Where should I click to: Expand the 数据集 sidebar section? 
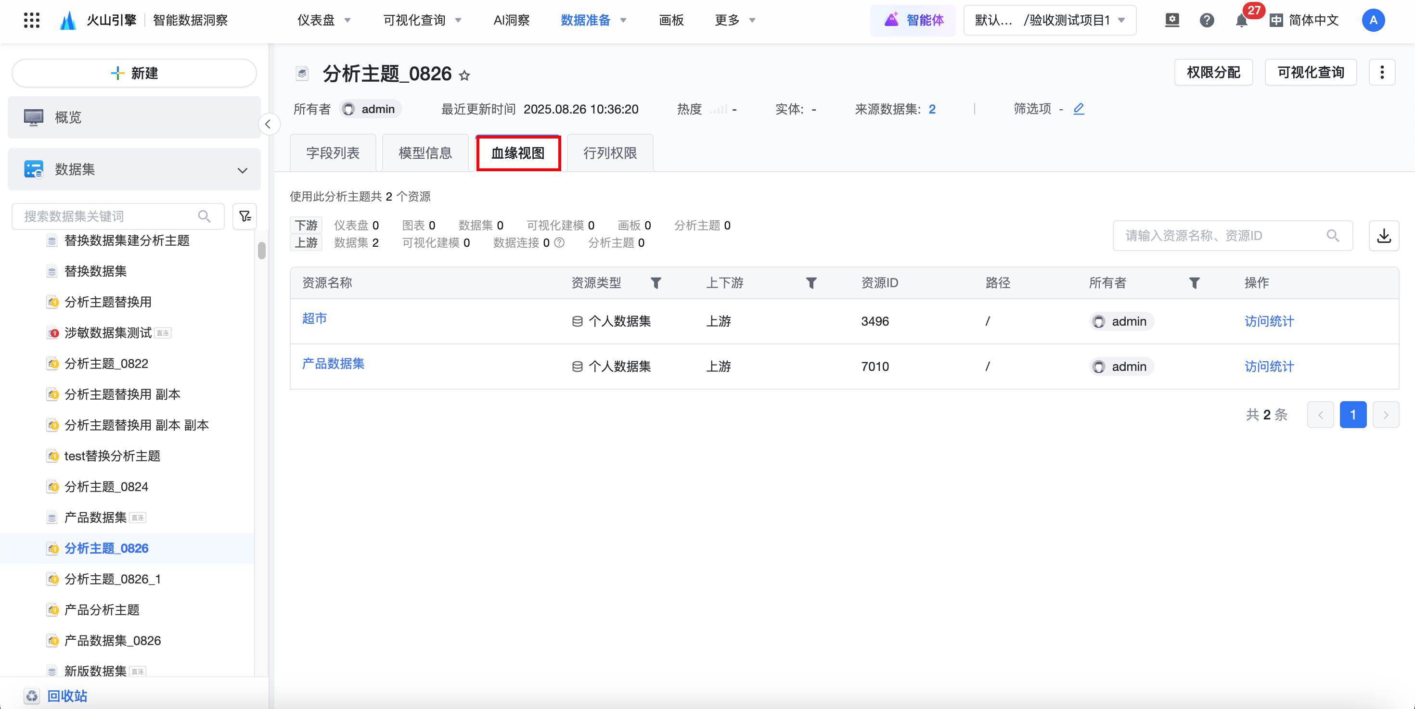[242, 170]
